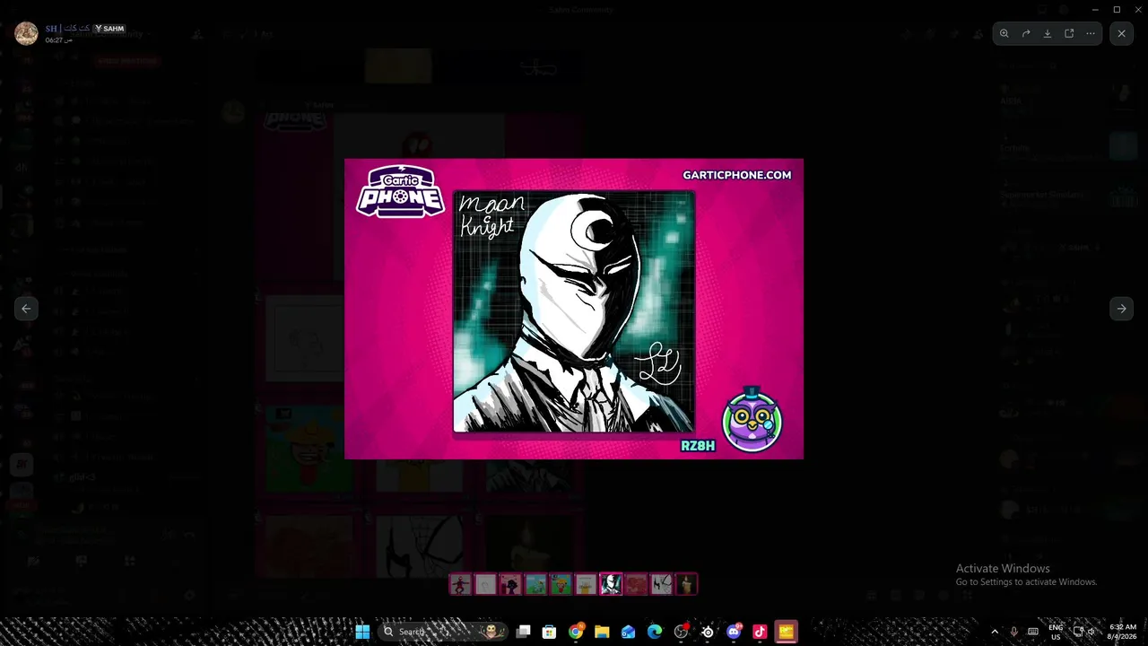
Task: Open the Mail app from the taskbar
Action: coord(629,632)
